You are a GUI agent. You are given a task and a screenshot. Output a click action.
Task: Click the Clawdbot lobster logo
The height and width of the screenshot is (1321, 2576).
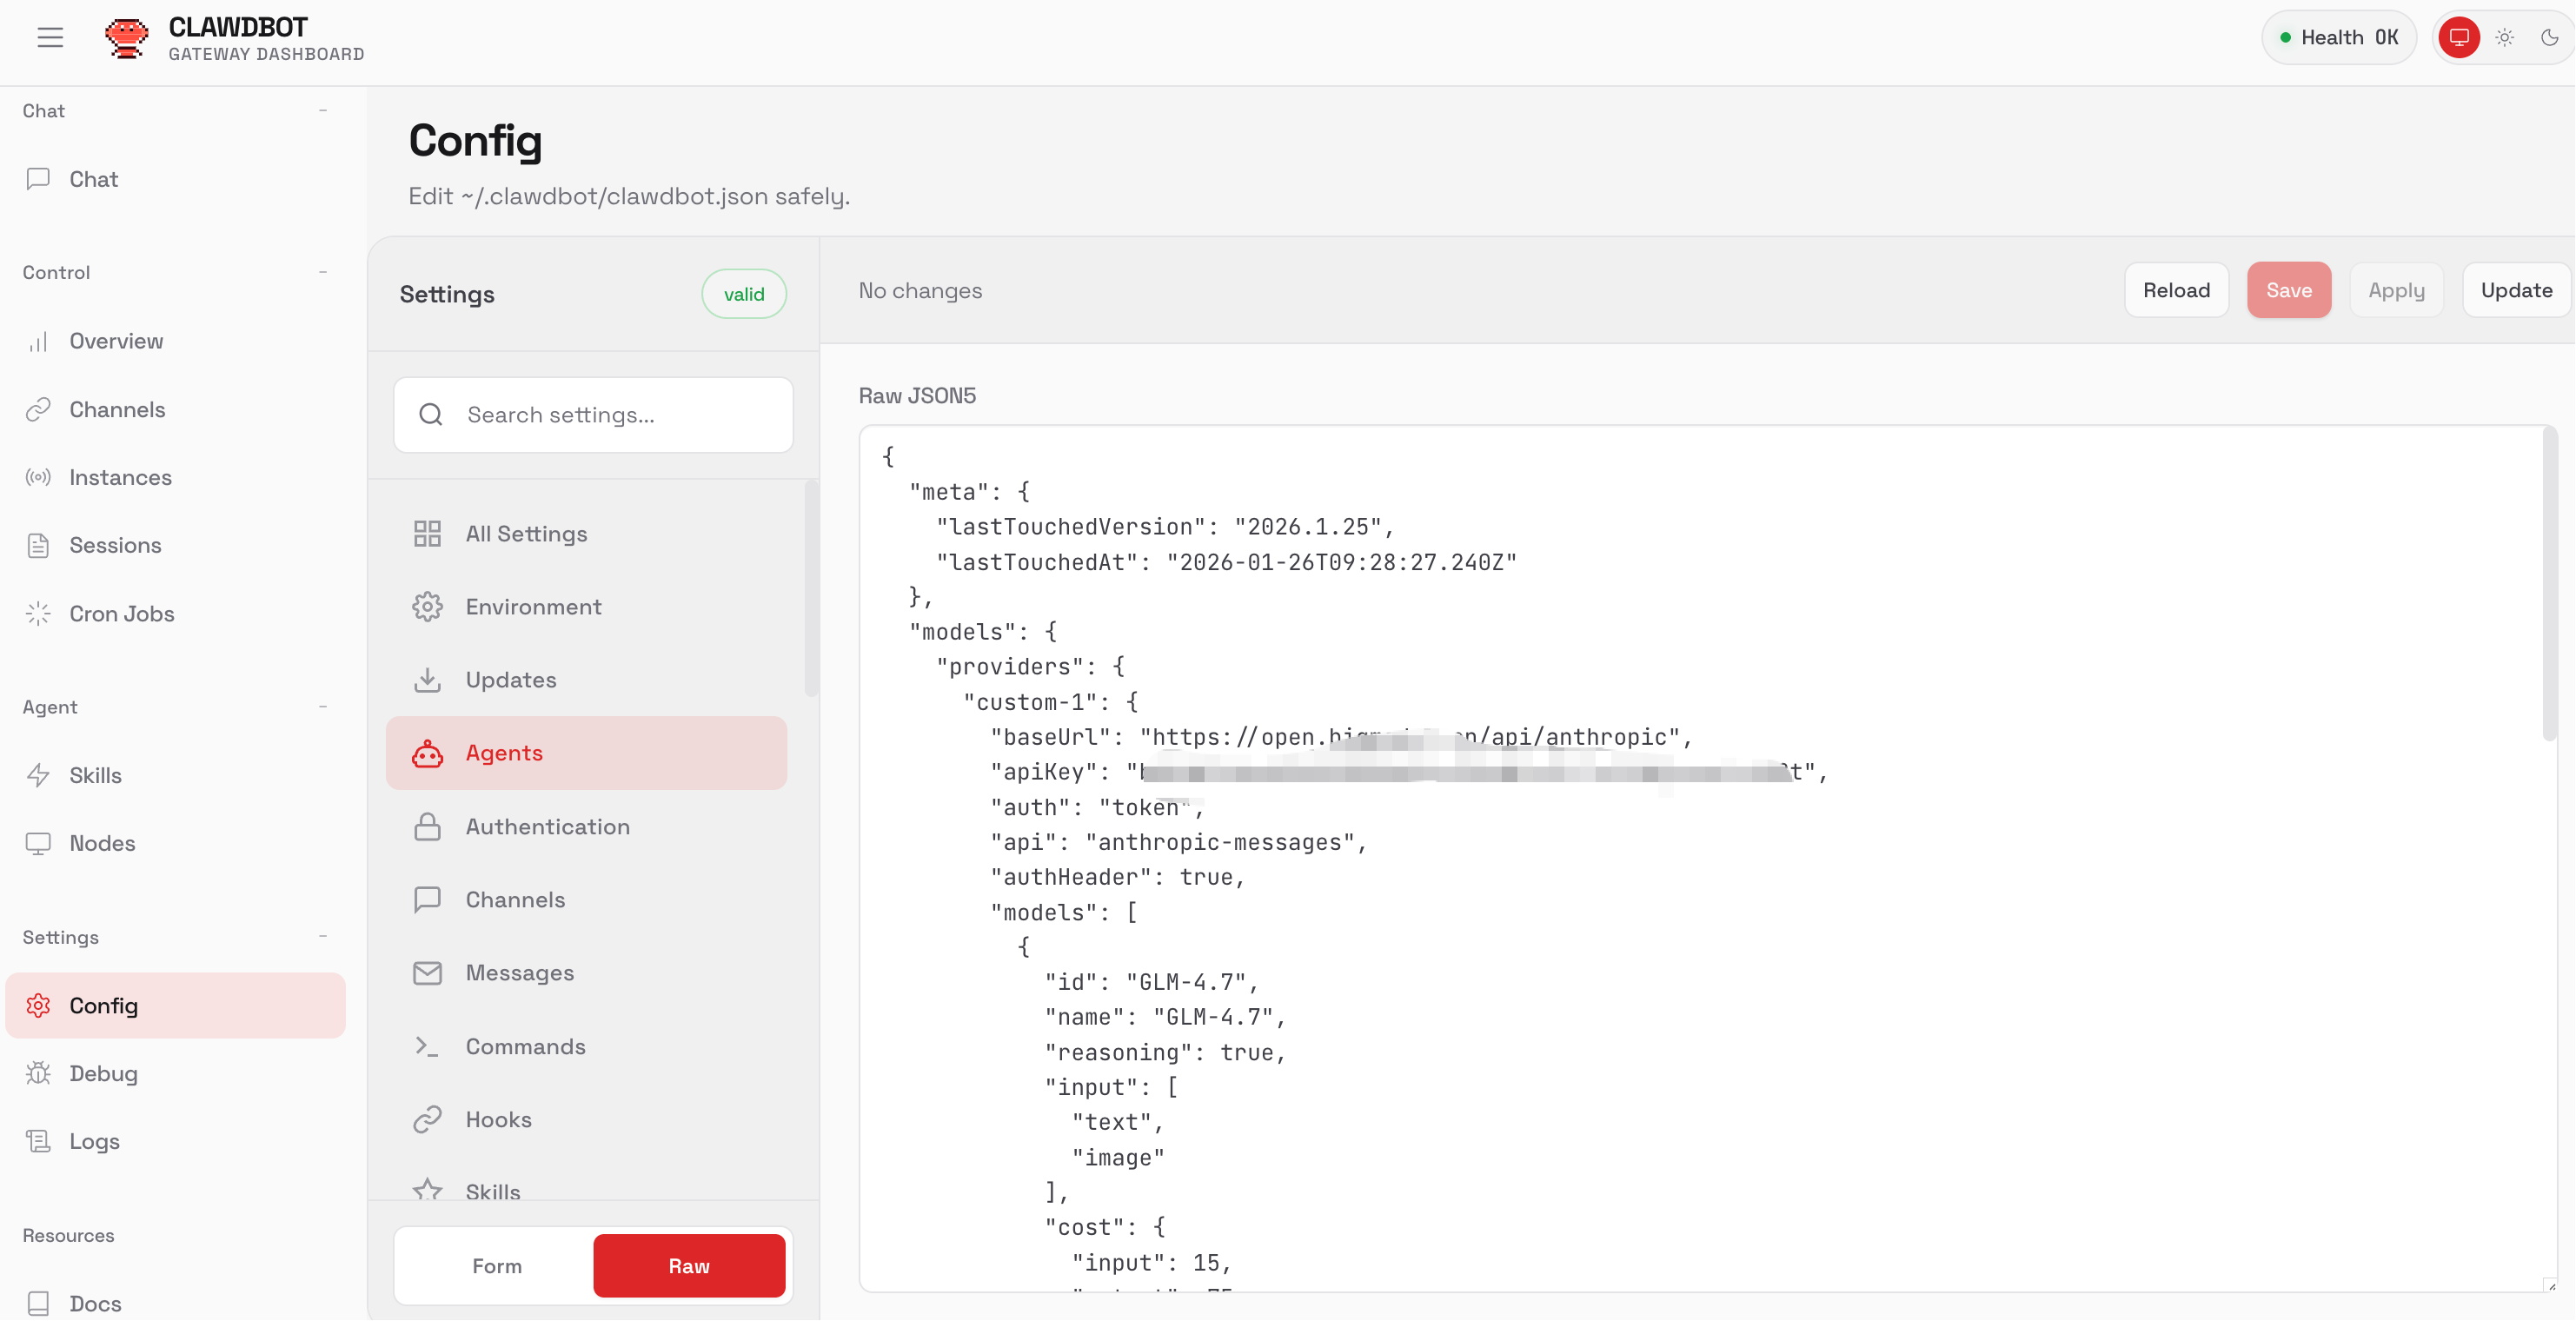point(127,38)
